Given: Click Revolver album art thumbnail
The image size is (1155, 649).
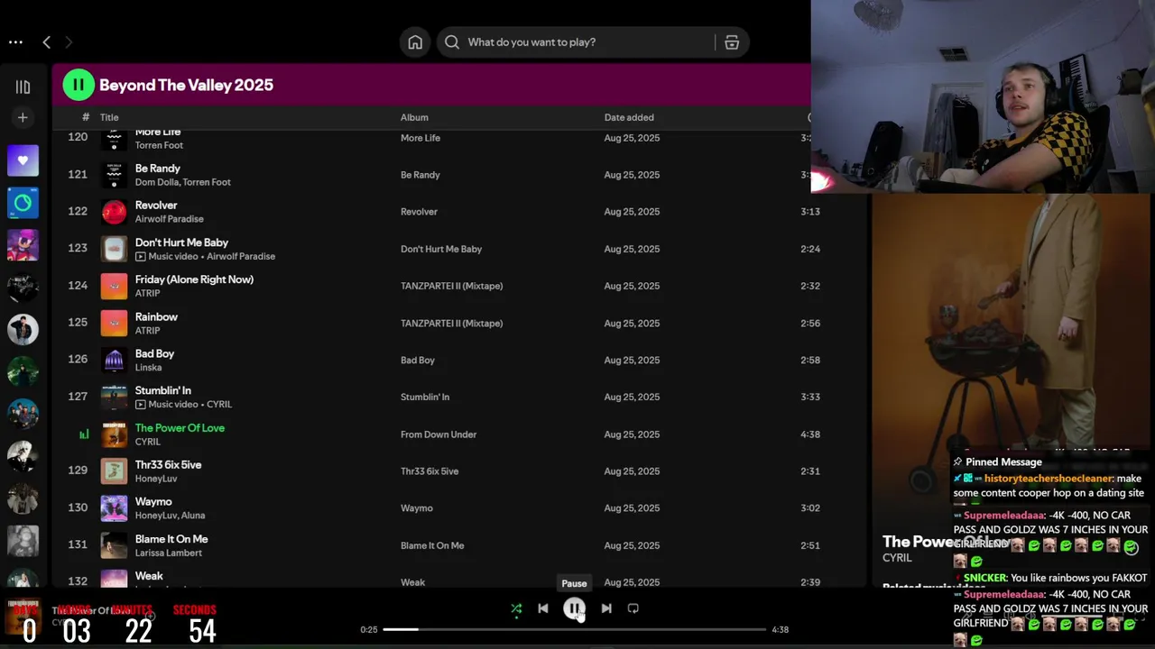Looking at the screenshot, I should 114,212.
